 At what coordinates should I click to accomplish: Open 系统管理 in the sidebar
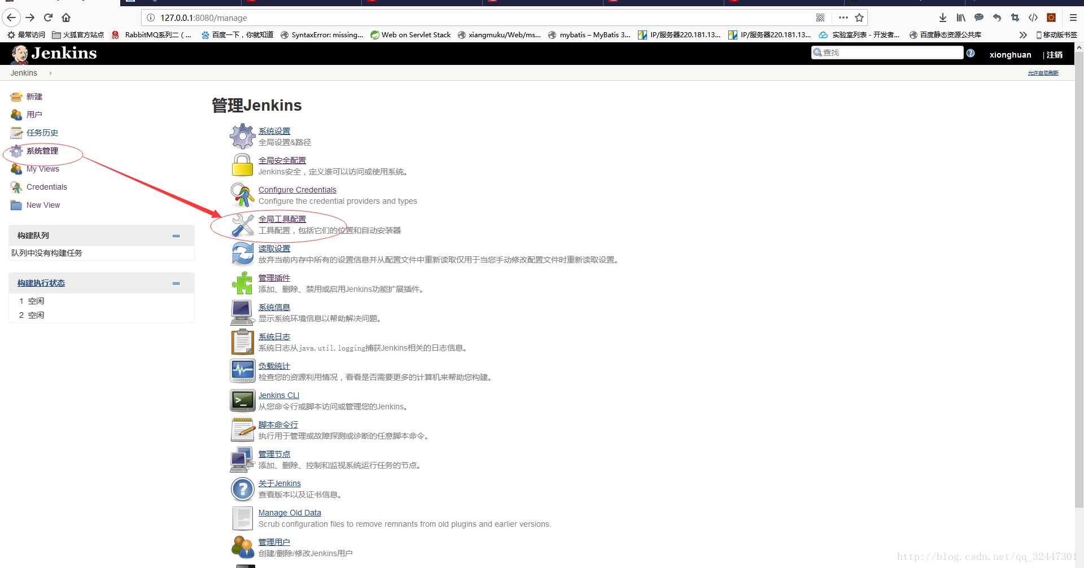(x=42, y=151)
